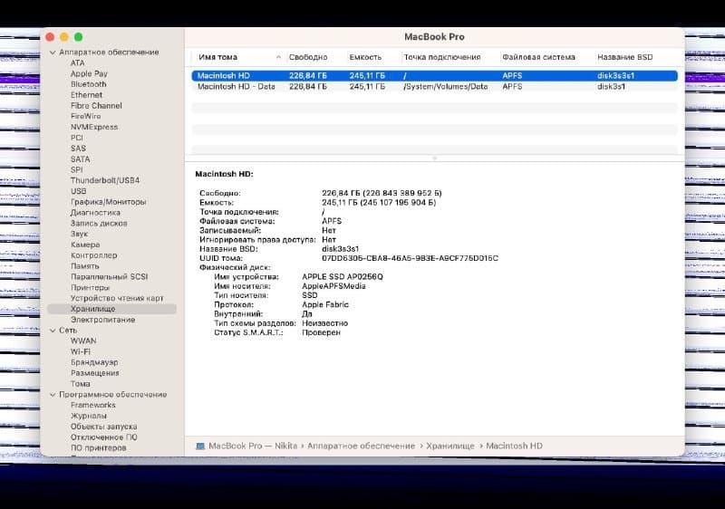Open Thunderbolt/USB4 info
This screenshot has width=725, height=509.
tap(105, 180)
